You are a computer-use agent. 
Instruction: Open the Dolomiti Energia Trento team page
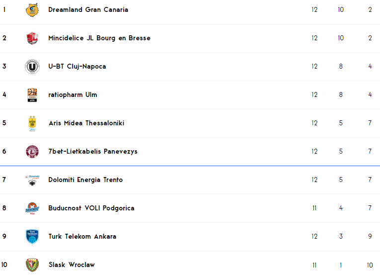point(85,180)
